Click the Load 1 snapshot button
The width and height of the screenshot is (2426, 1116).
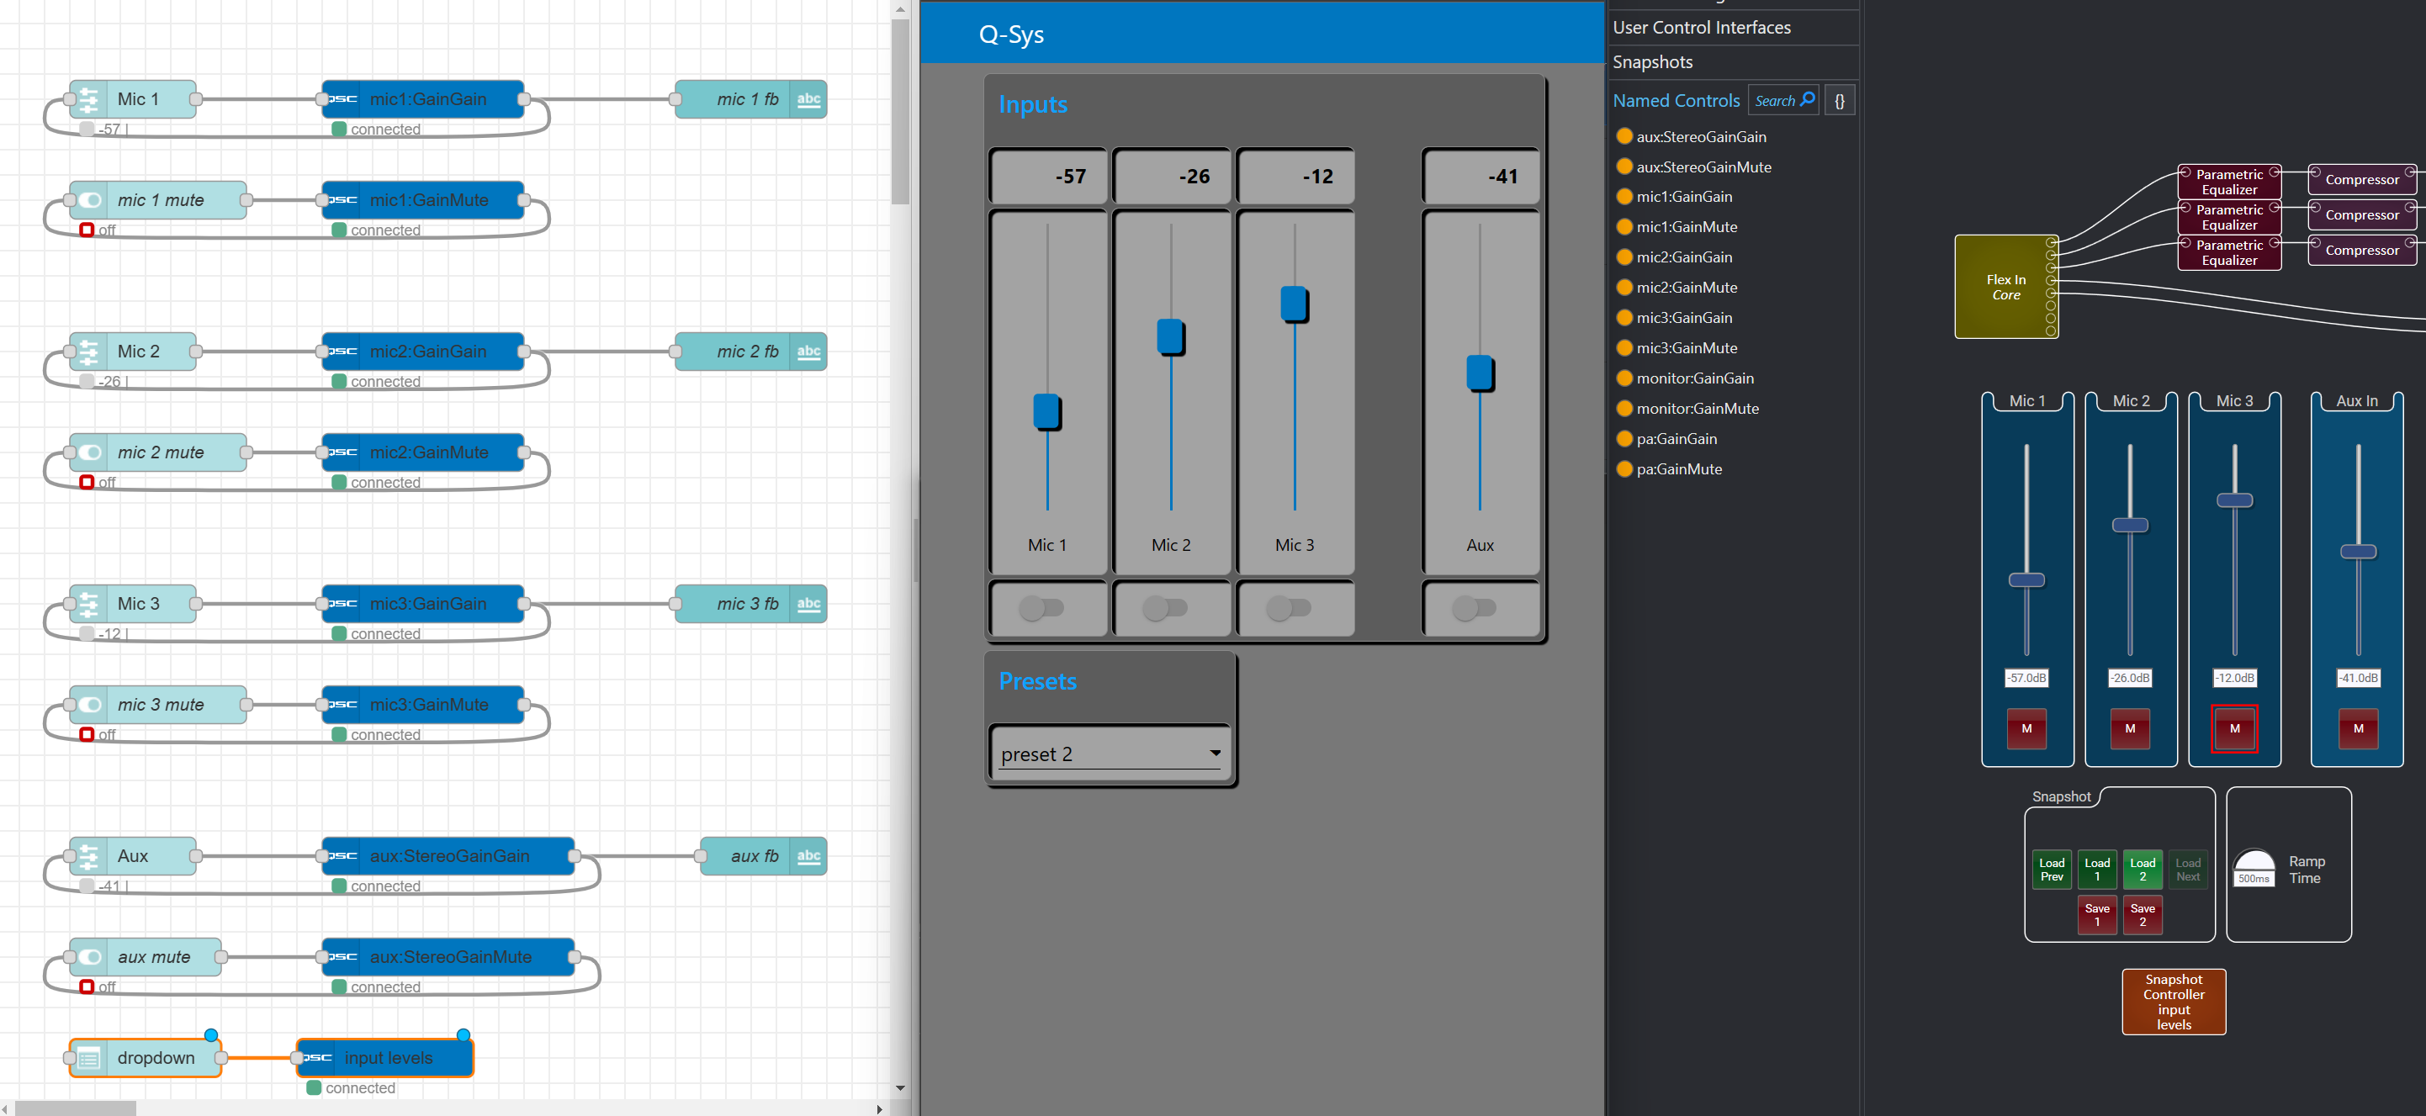2096,870
